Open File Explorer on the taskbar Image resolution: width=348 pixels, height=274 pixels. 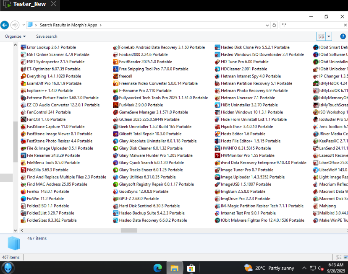pyautogui.click(x=175, y=268)
